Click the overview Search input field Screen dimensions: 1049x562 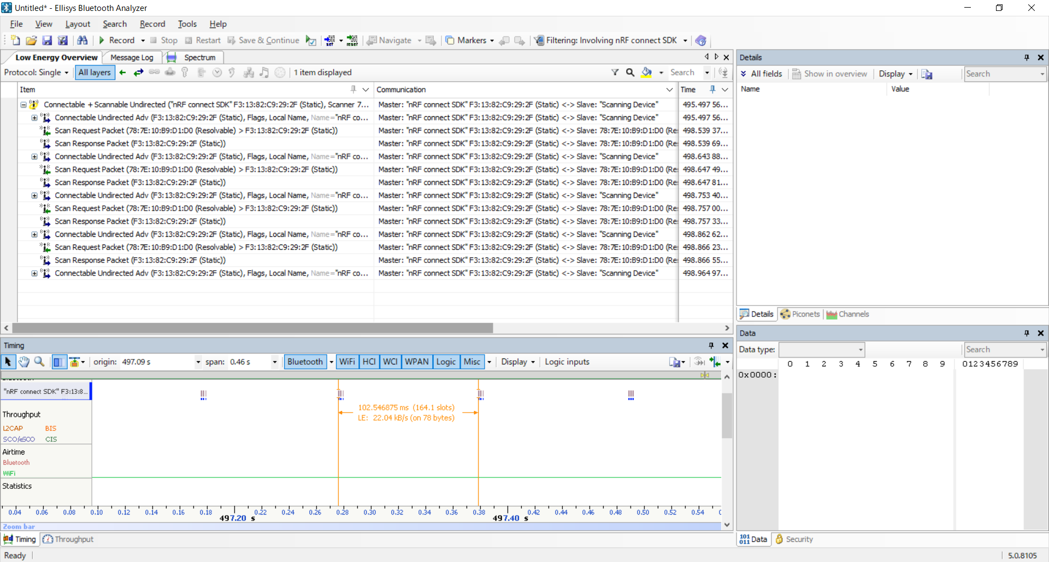point(686,73)
